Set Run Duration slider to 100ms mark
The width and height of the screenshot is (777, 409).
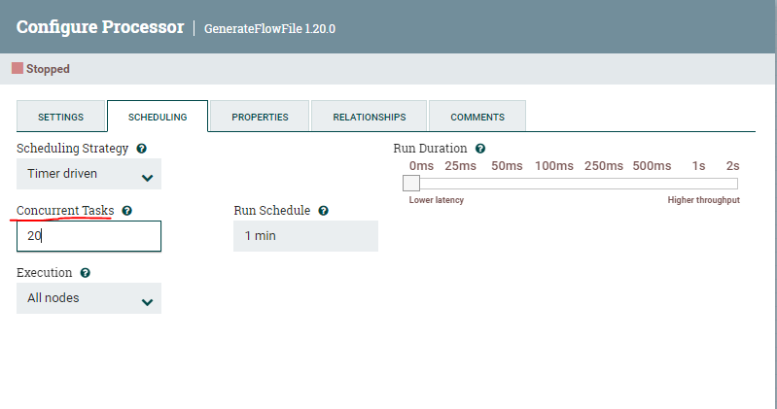tap(553, 183)
